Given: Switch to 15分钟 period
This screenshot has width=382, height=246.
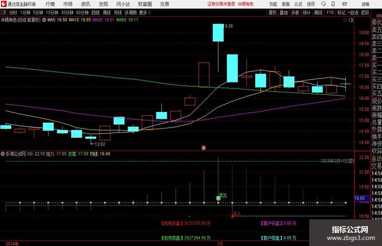Looking at the screenshot, I should click(52, 13).
